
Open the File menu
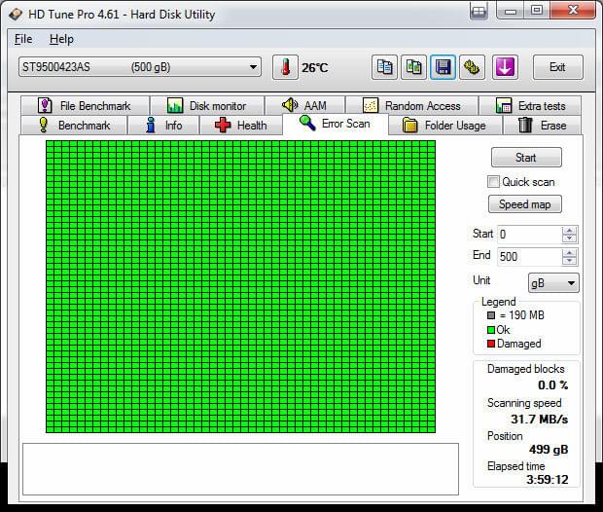[x=23, y=39]
